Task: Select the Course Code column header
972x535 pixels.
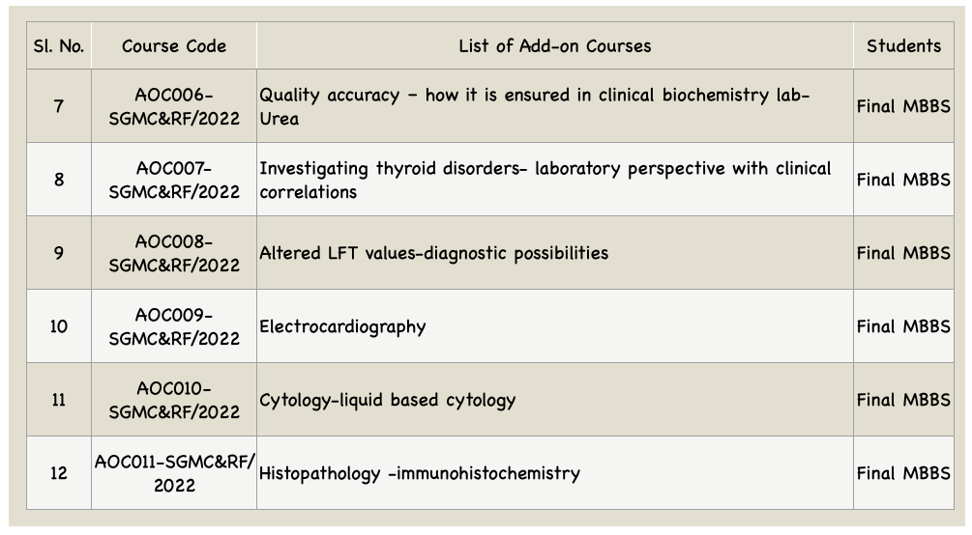Action: (x=174, y=45)
